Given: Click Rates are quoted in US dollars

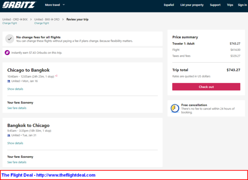Looking at the screenshot, I should click(191, 76).
